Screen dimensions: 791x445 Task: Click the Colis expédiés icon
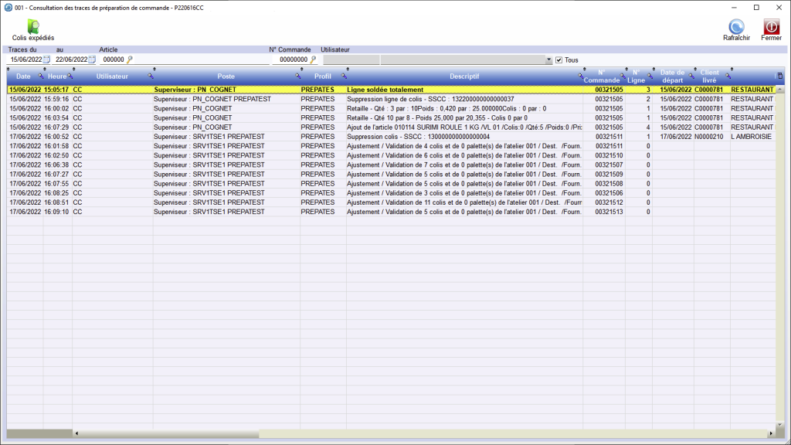coord(33,25)
